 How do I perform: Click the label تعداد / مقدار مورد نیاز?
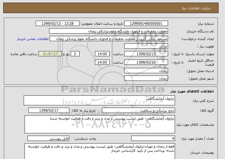[x=198, y=139]
